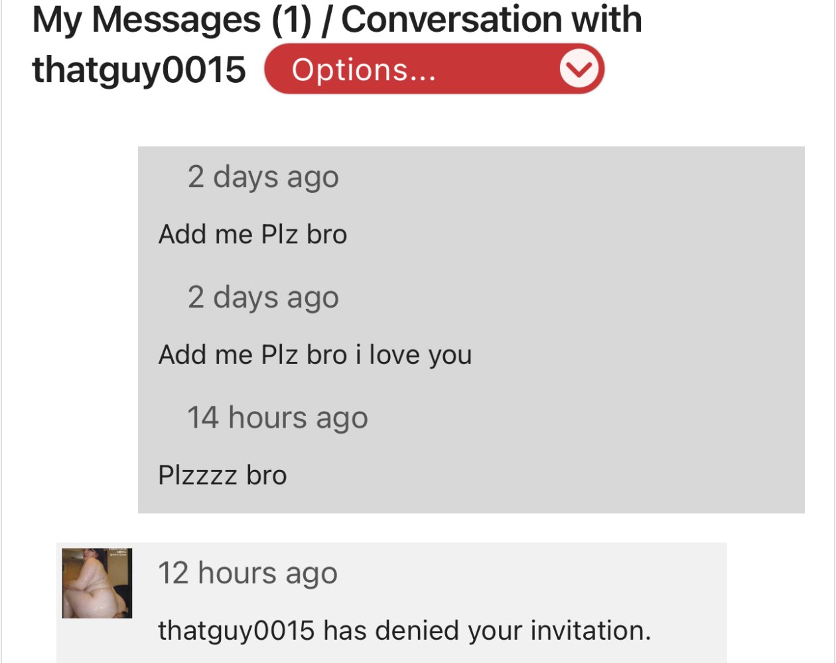
Task: Click the unread count (1) in the heading
Action: (291, 19)
